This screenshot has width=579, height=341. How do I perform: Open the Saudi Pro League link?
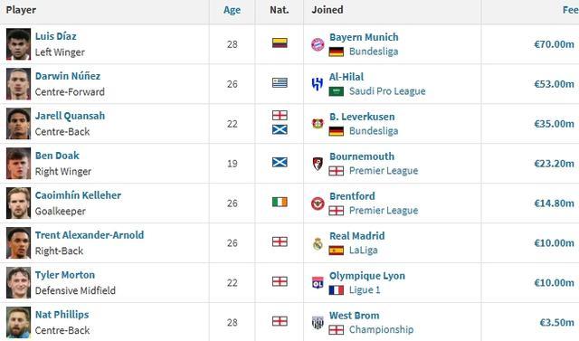tap(387, 91)
